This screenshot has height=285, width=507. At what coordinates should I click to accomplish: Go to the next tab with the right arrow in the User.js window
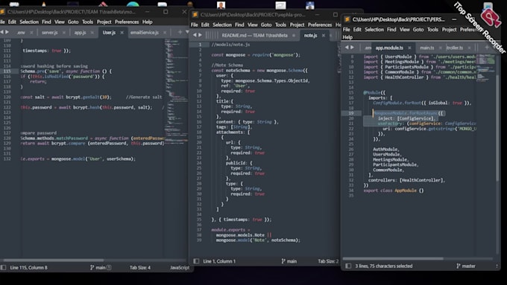click(x=7, y=32)
